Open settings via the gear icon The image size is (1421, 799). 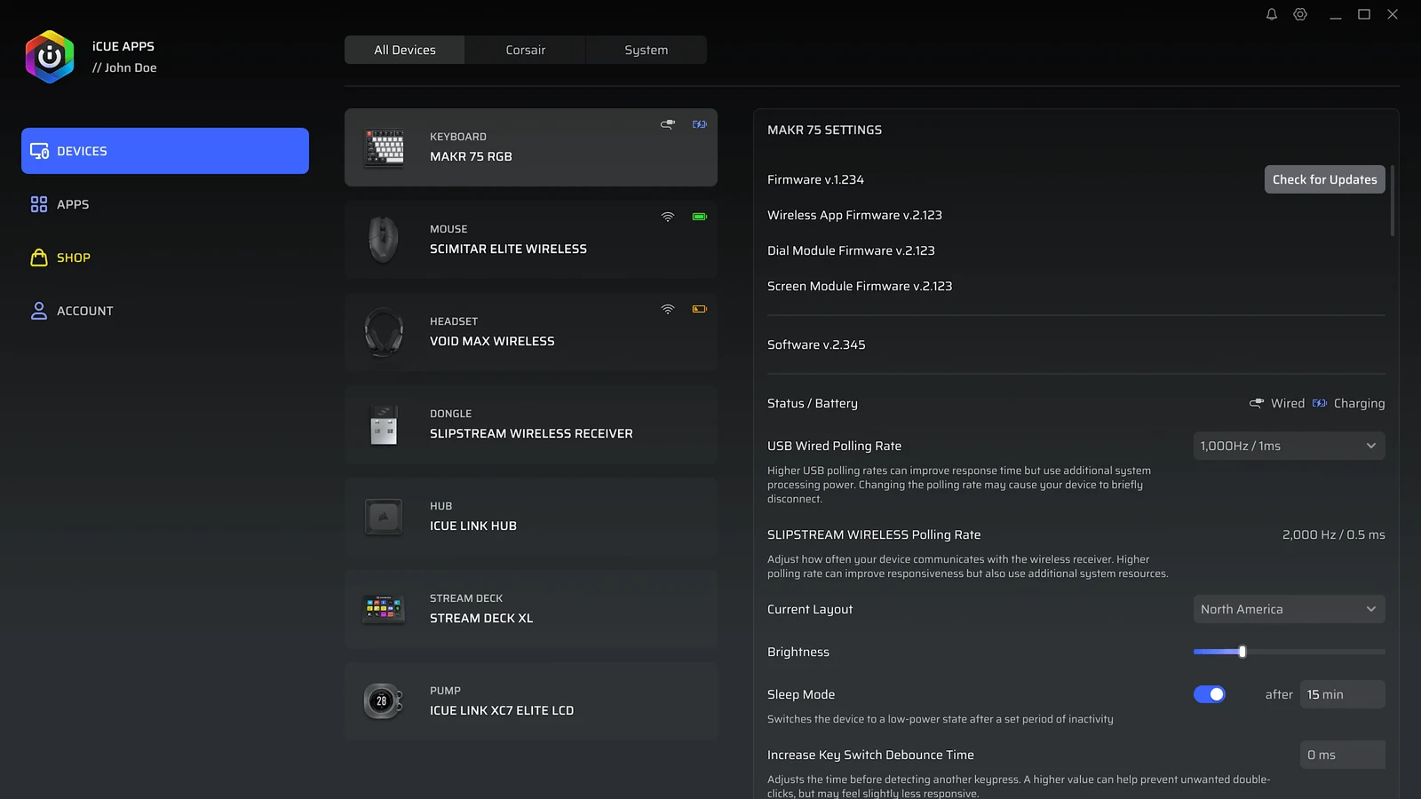click(x=1300, y=14)
